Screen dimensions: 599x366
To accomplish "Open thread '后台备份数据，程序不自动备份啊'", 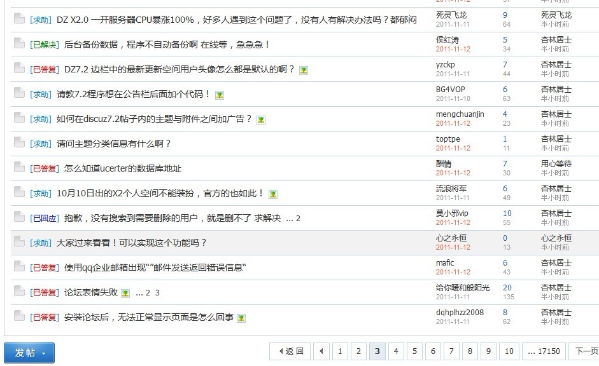I will click(167, 44).
